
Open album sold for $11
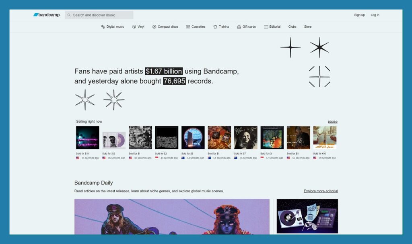299,138
